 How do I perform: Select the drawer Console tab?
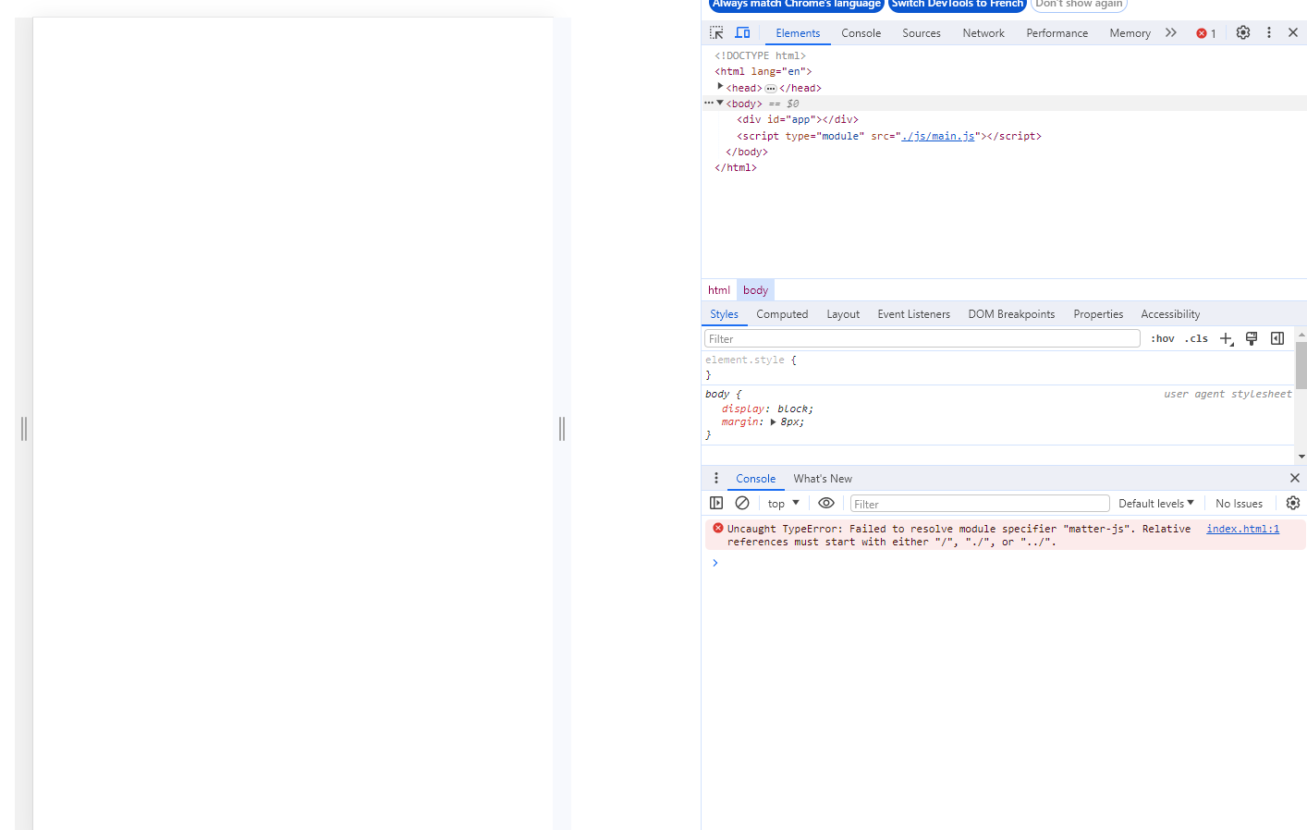755,479
